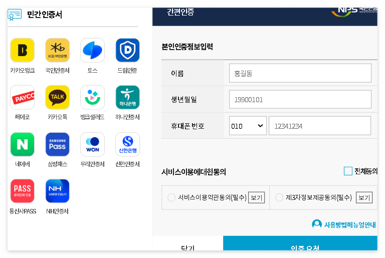The width and height of the screenshot is (385, 258).
Task: Select the 제3자정보제공동의(필수) radio button
Action: pyautogui.click(x=279, y=197)
